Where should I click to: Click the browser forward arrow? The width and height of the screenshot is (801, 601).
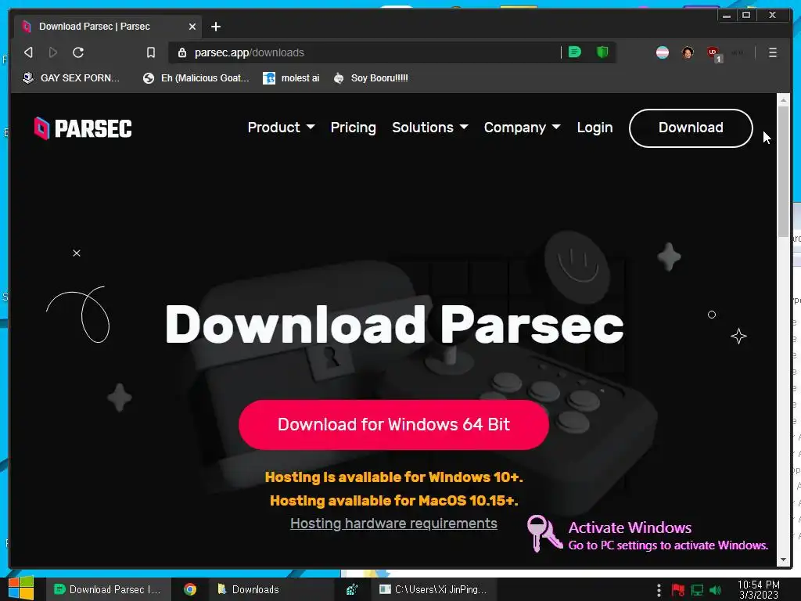click(x=52, y=52)
